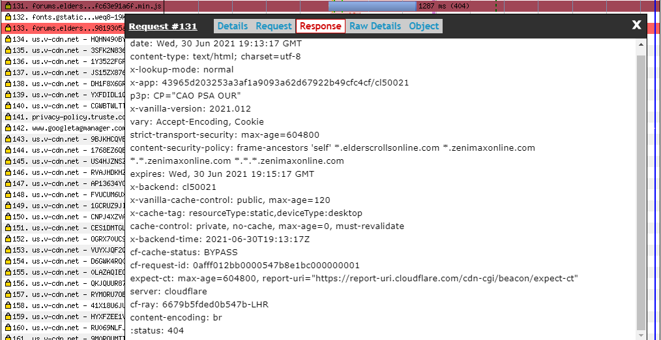Switch to the Object tab
The width and height of the screenshot is (661, 340).
[x=424, y=26]
